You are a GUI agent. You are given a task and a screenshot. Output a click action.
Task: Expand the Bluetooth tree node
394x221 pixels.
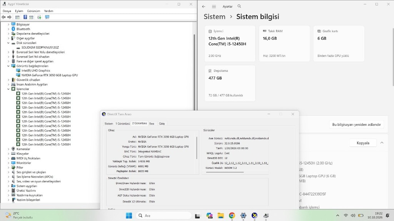pyautogui.click(x=8, y=29)
